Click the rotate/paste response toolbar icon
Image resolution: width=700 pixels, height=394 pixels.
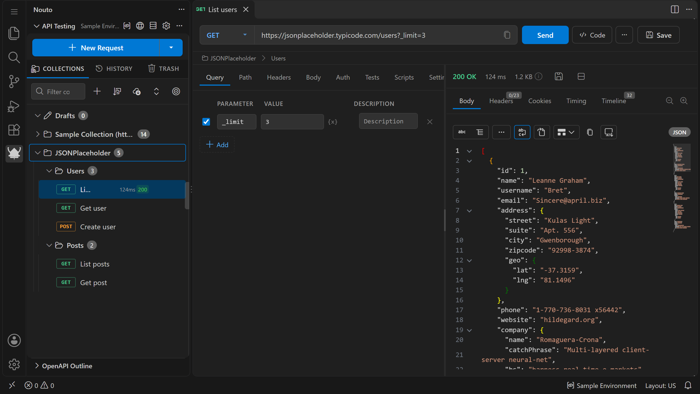(x=542, y=132)
